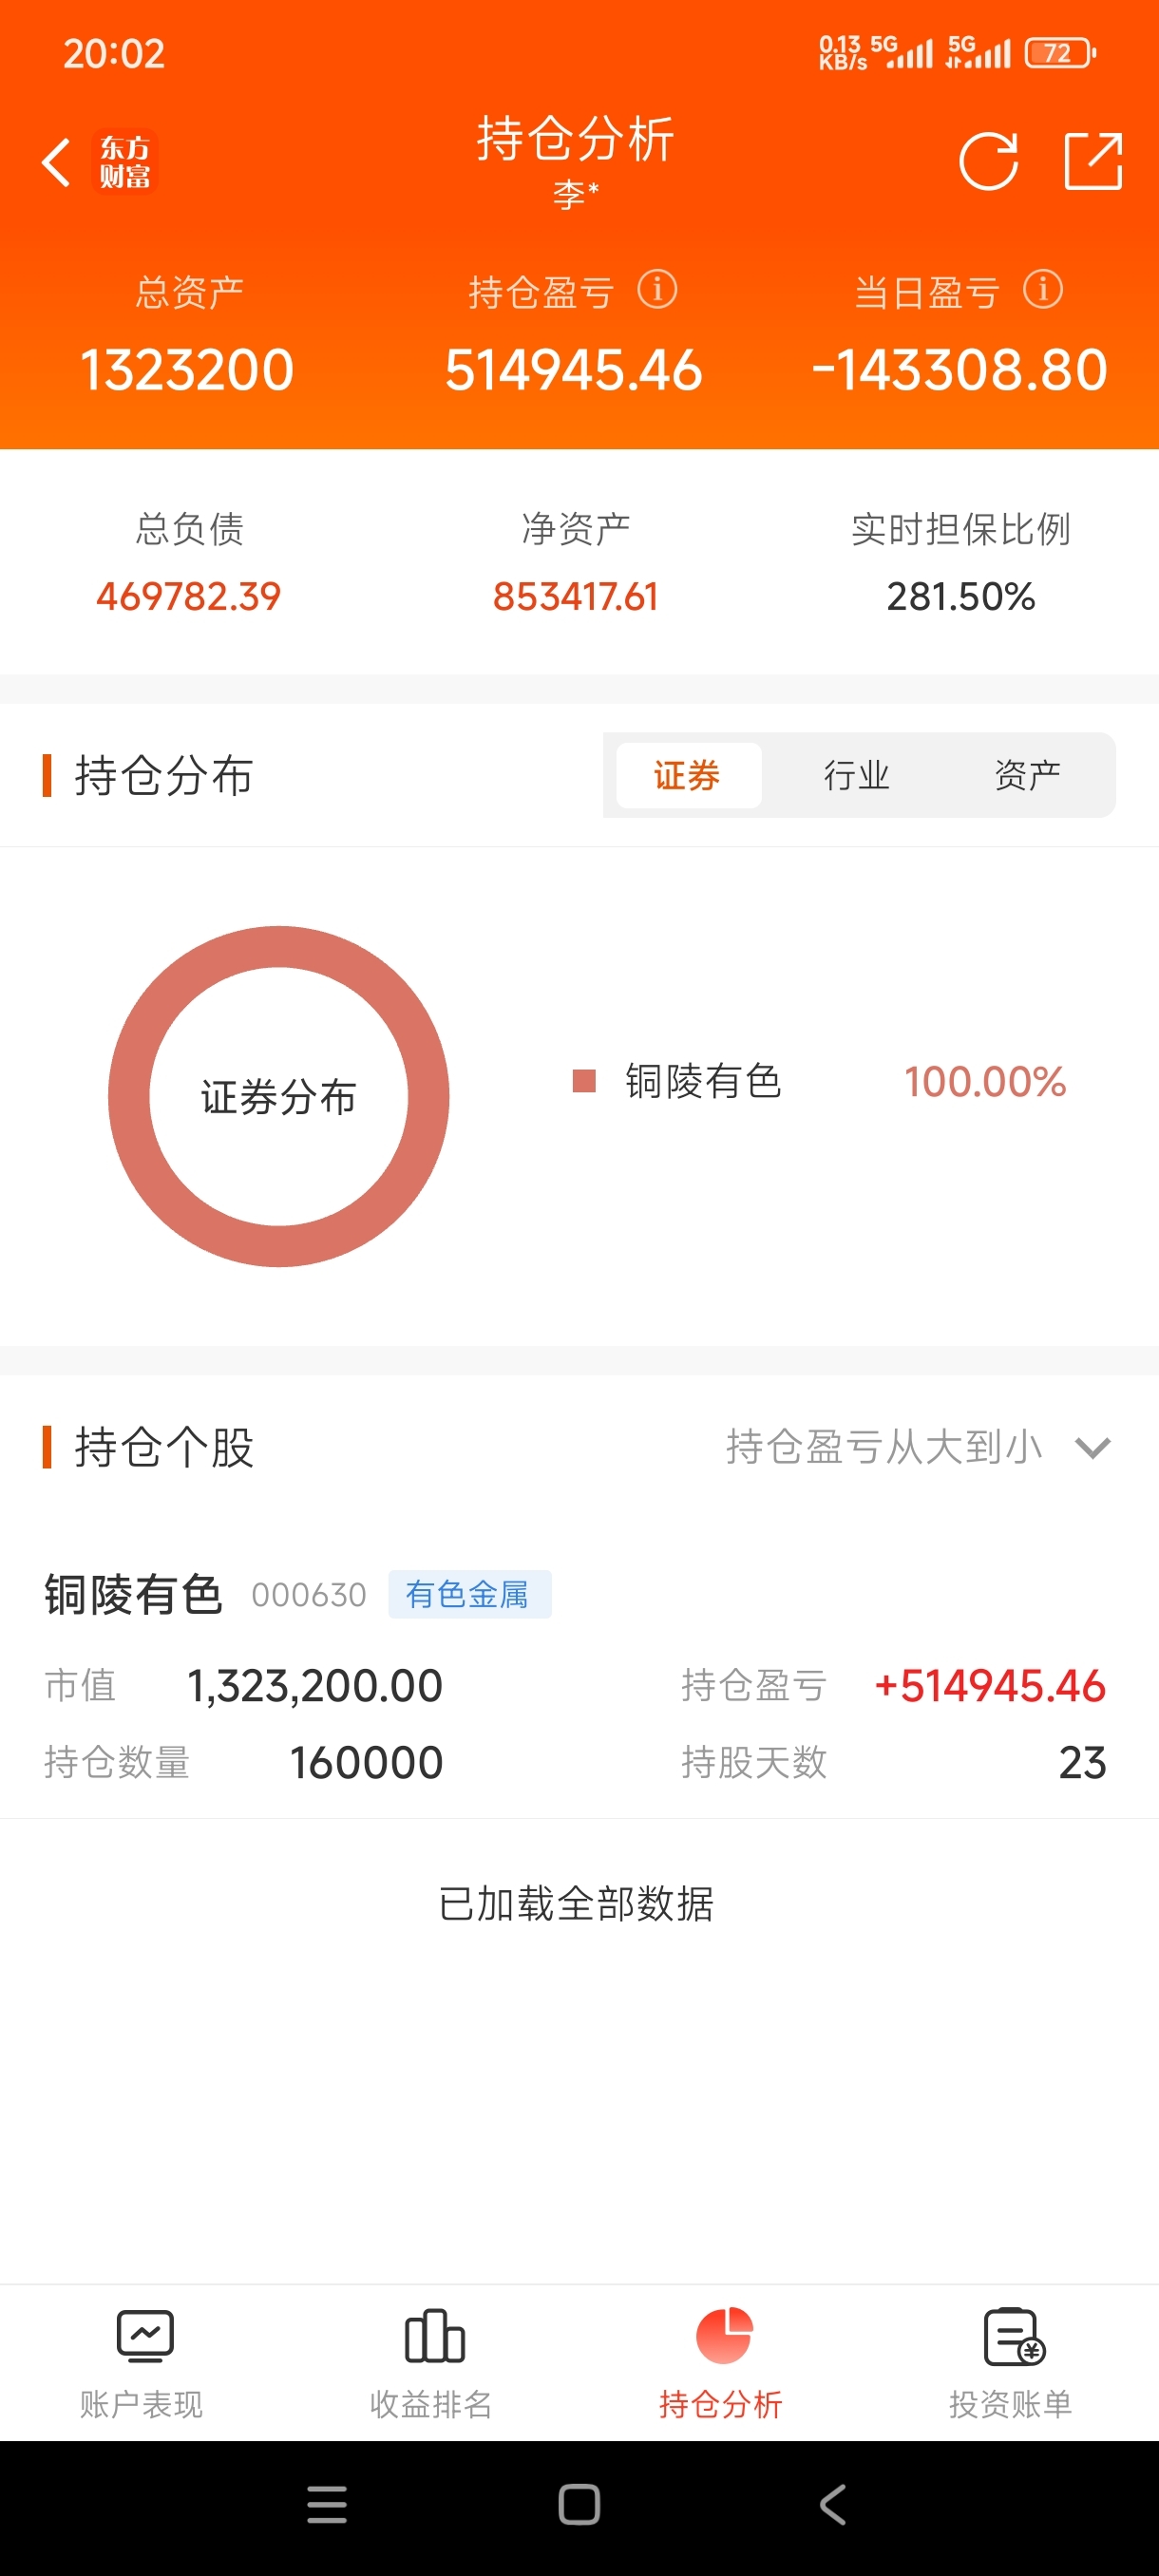Tap the 铜陵有色 legend color square
Screen dimensions: 1159x2576
point(584,1081)
